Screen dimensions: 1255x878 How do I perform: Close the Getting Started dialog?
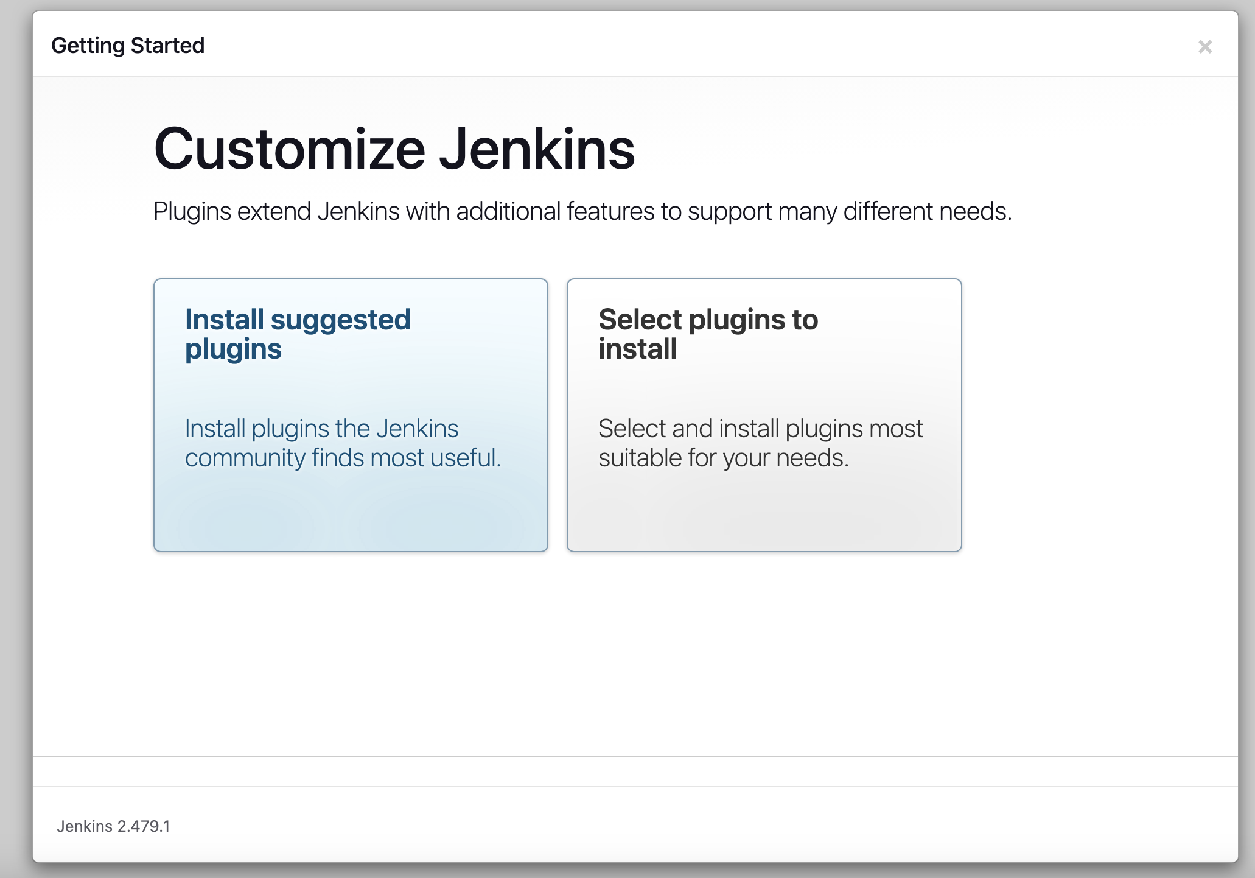1204,47
